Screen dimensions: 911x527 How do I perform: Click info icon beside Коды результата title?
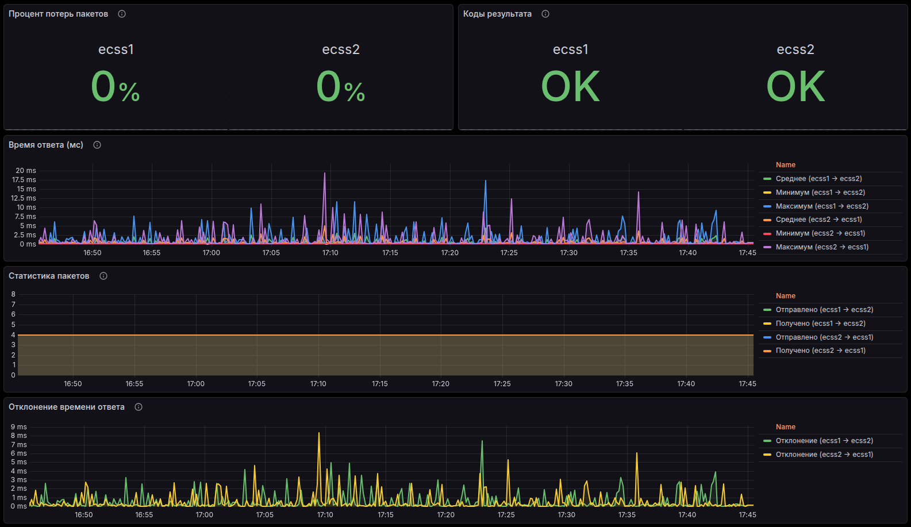click(x=545, y=14)
